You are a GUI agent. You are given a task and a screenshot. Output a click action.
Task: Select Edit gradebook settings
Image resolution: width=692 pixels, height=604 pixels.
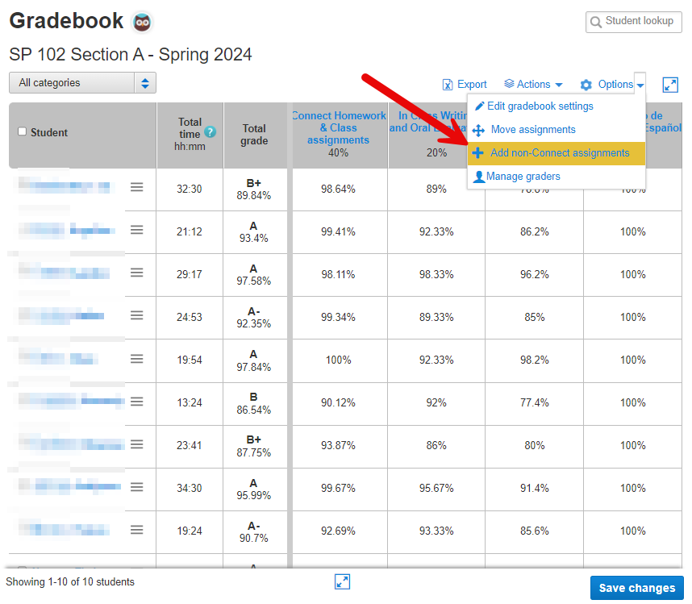click(540, 106)
